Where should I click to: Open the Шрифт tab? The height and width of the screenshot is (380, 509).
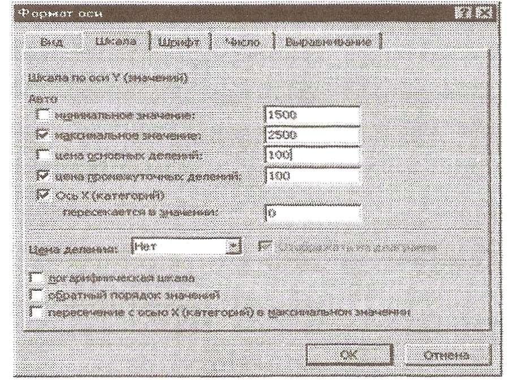pyautogui.click(x=179, y=42)
